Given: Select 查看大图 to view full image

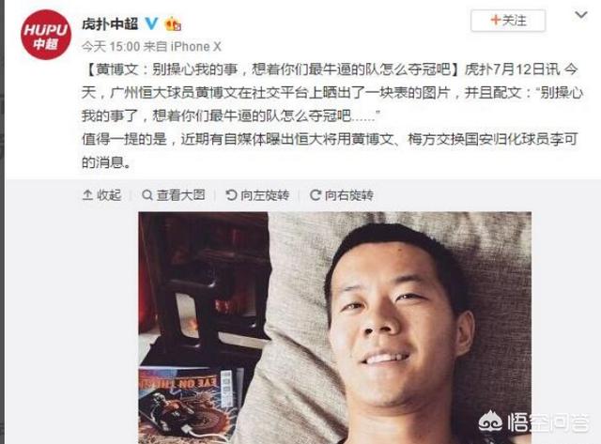Looking at the screenshot, I should [180, 195].
